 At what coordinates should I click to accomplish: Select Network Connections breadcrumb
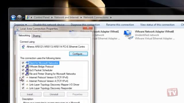pyautogui.click(x=96, y=17)
